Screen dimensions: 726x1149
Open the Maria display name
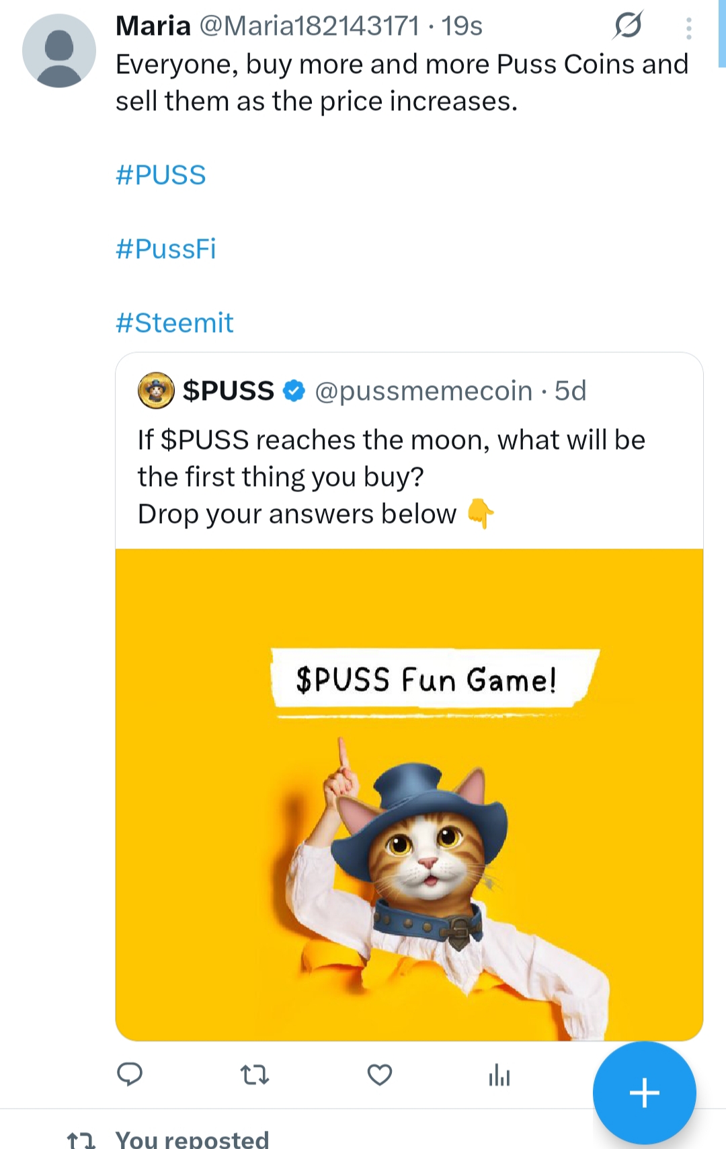(x=153, y=26)
